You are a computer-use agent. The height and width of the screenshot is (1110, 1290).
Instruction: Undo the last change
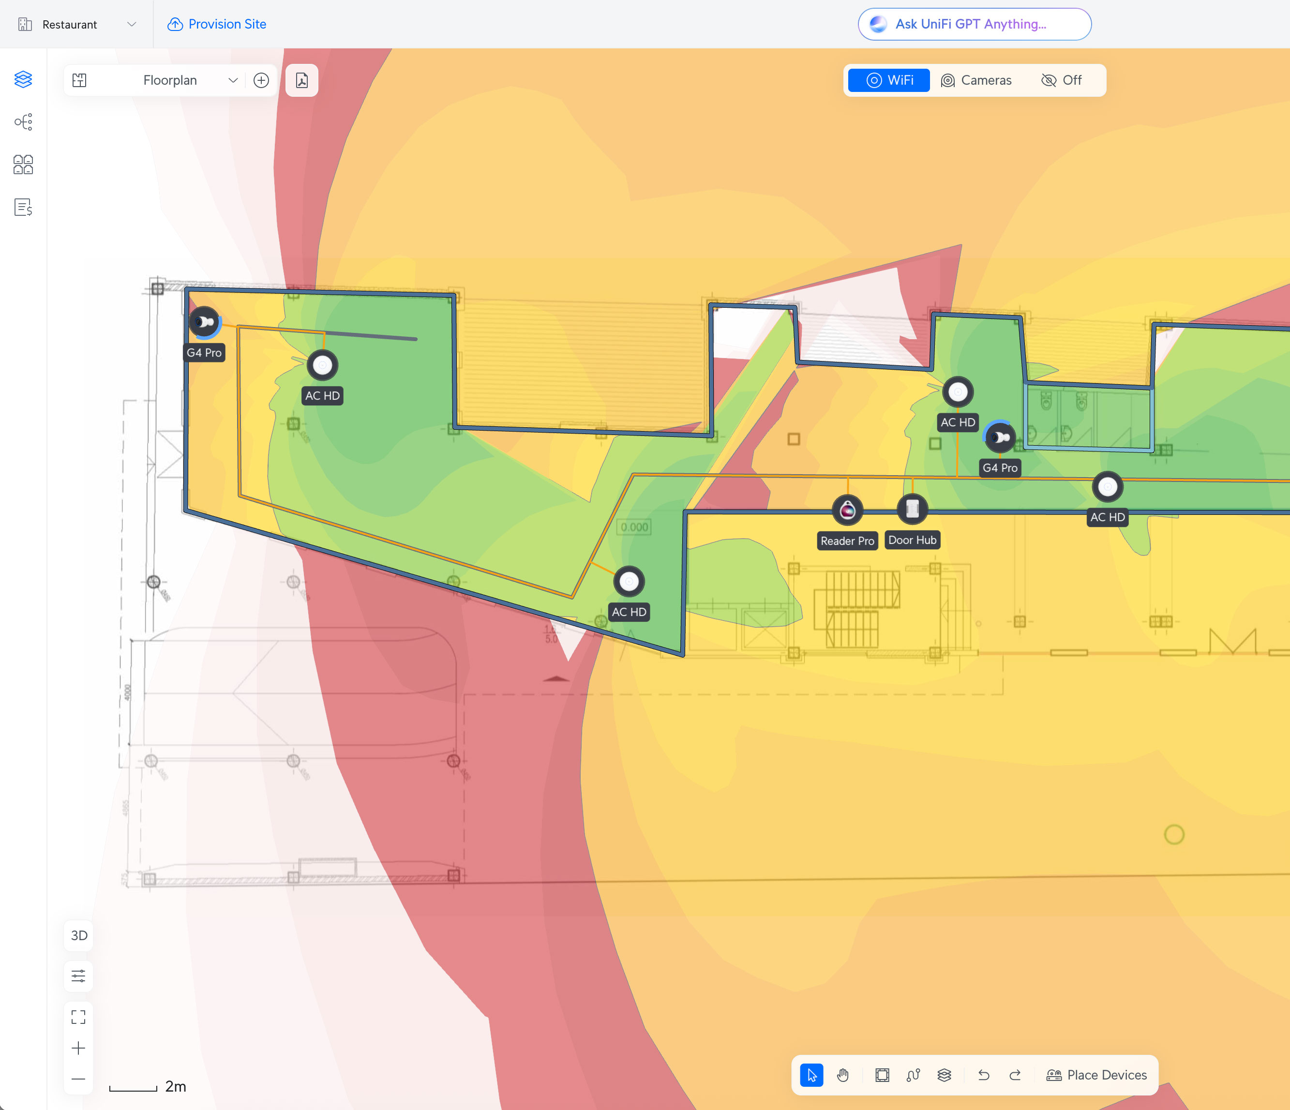[984, 1075]
